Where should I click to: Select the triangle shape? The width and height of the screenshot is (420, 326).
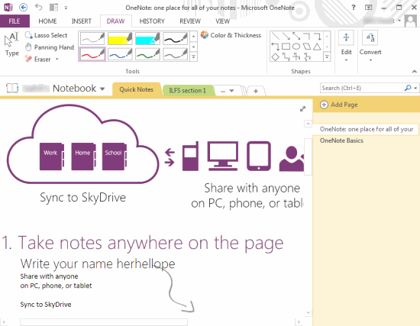318,47
